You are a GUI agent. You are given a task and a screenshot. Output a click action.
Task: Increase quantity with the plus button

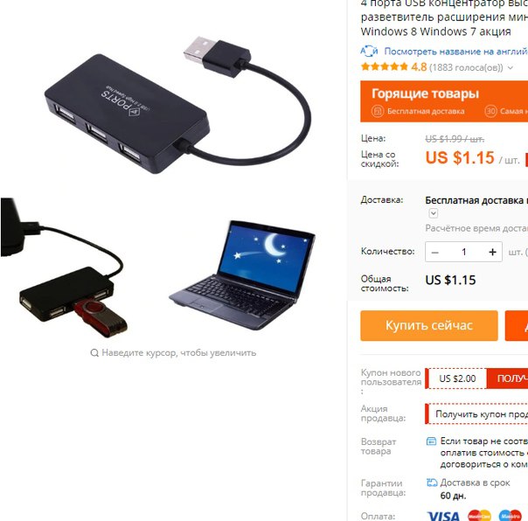(x=493, y=252)
